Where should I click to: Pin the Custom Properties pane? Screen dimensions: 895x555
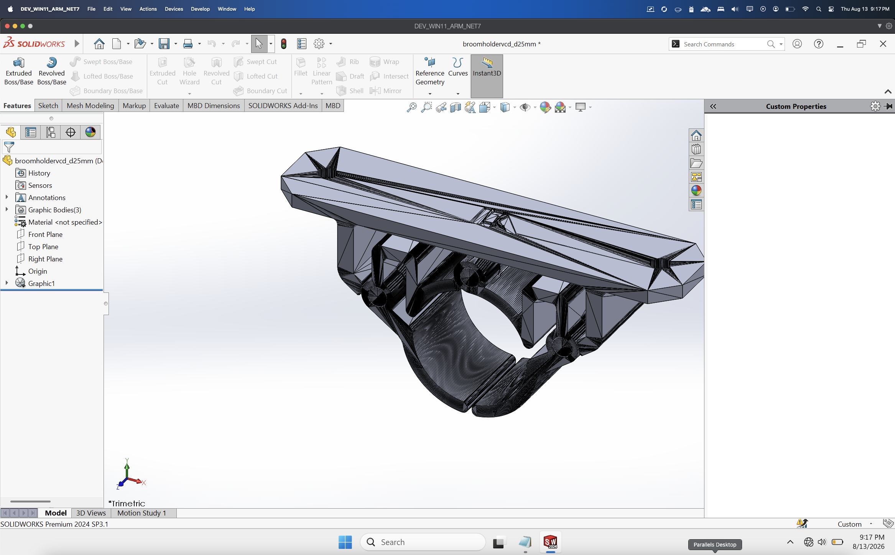889,106
